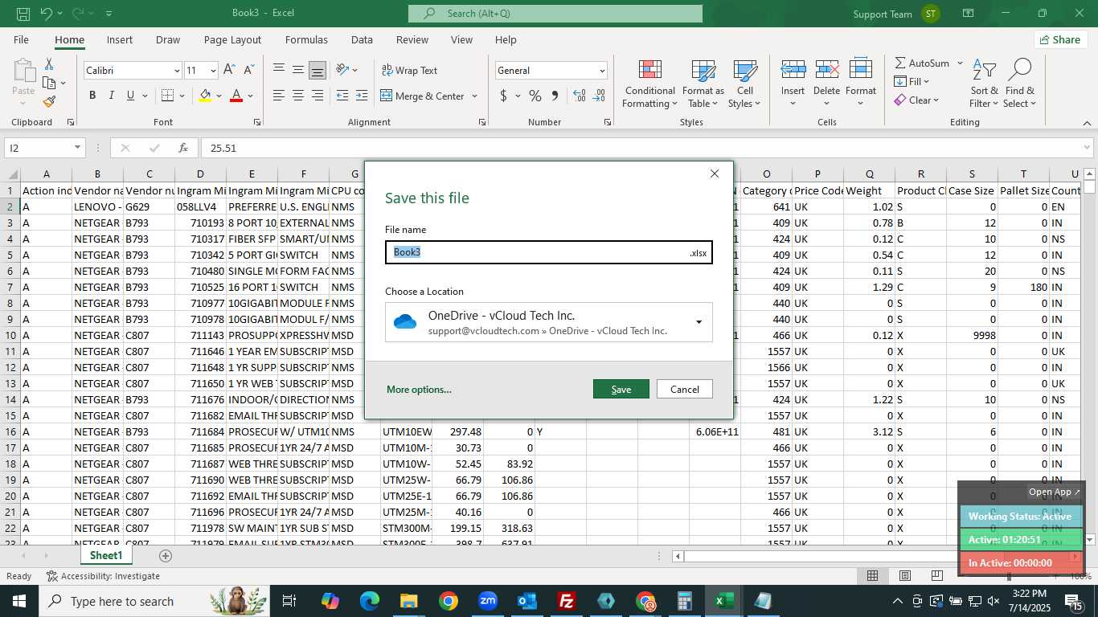
Task: Click the Decrease Indent icon
Action: tap(342, 96)
